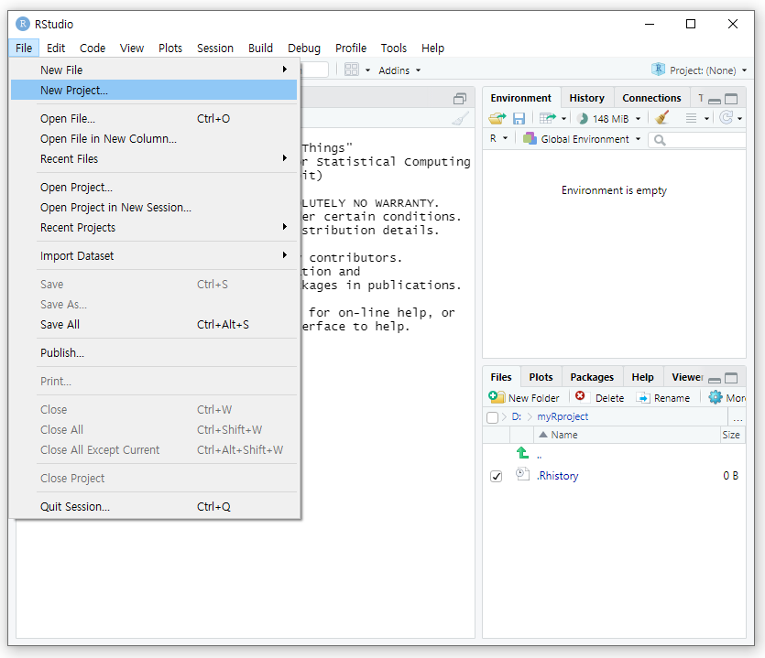Choose Open File in New Column... menu item
This screenshot has width=765, height=658.
click(x=154, y=139)
